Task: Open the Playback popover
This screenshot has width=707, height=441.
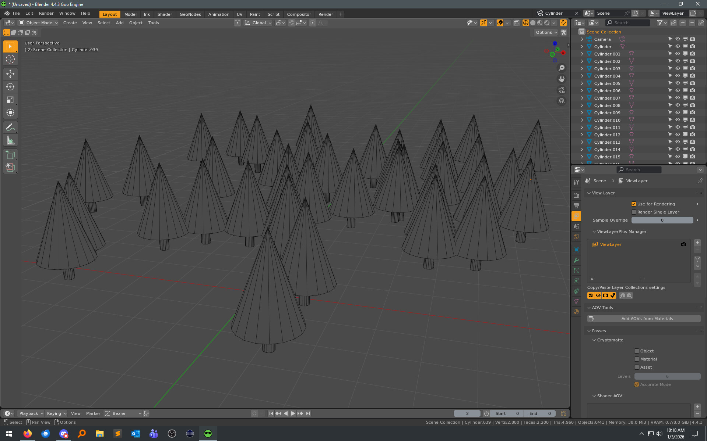Action: 31,413
